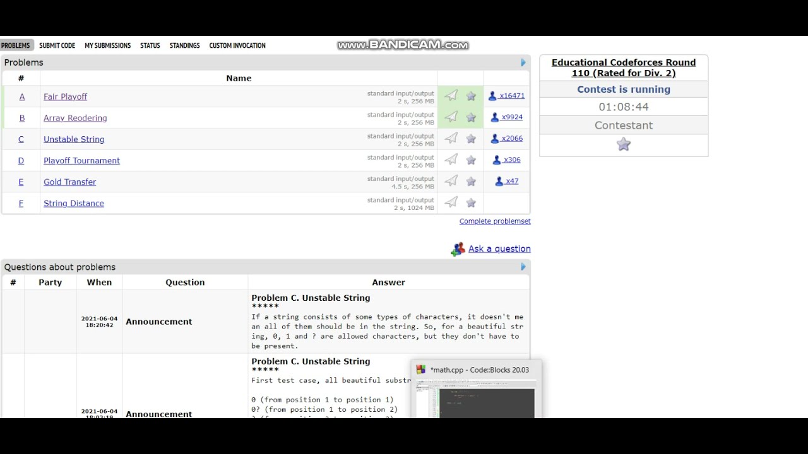The image size is (808, 454).
Task: Open solved count x2066 for problem C
Action: 506,139
